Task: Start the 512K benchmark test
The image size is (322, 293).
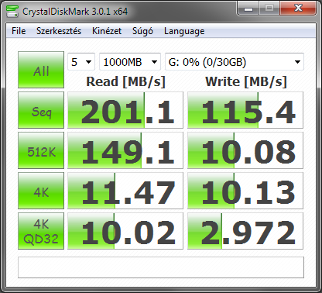Action: pyautogui.click(x=41, y=150)
